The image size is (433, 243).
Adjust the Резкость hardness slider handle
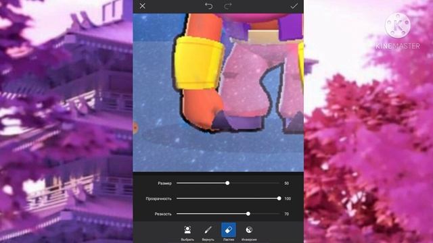248,214
